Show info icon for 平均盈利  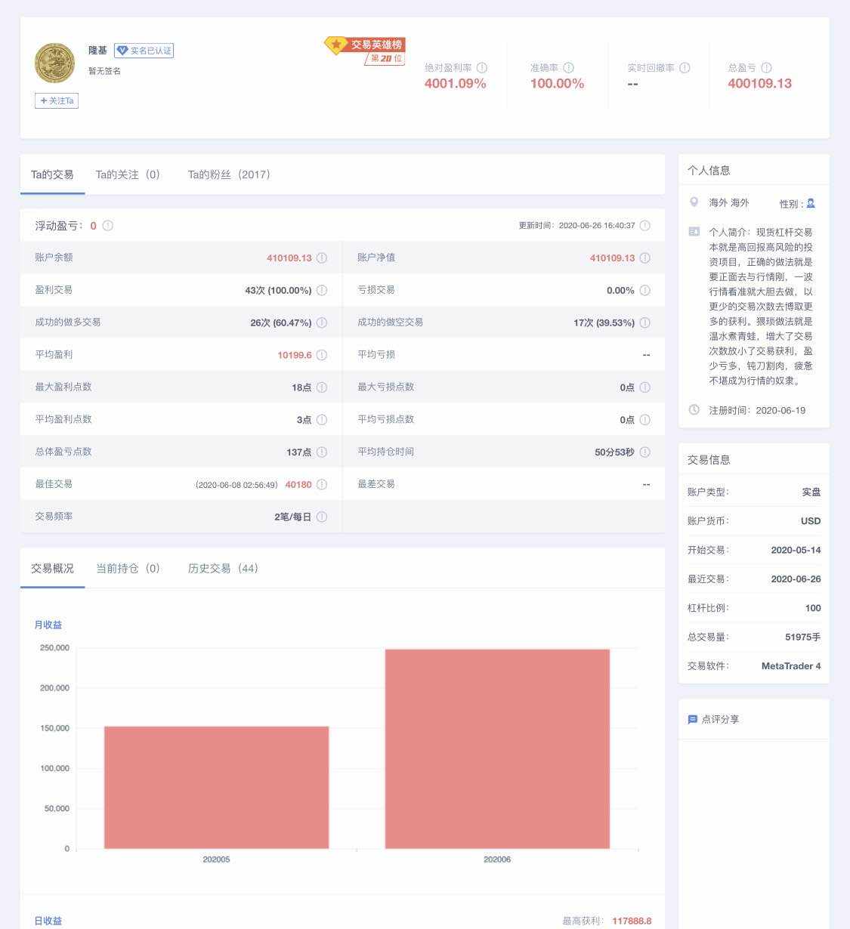click(322, 355)
